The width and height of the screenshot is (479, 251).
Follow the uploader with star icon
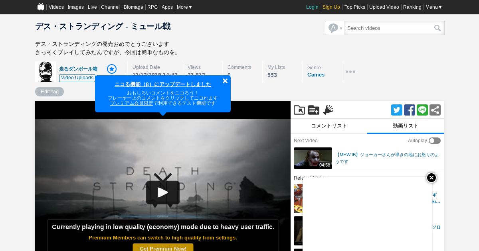tap(112, 69)
